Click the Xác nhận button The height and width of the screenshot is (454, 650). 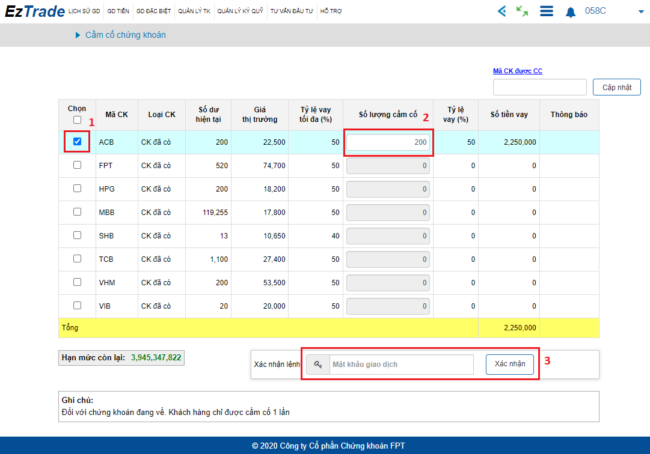(x=509, y=364)
